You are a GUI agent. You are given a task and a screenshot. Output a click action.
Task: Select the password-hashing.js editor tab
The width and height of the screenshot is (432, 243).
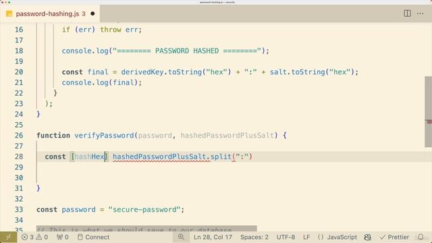pos(50,13)
